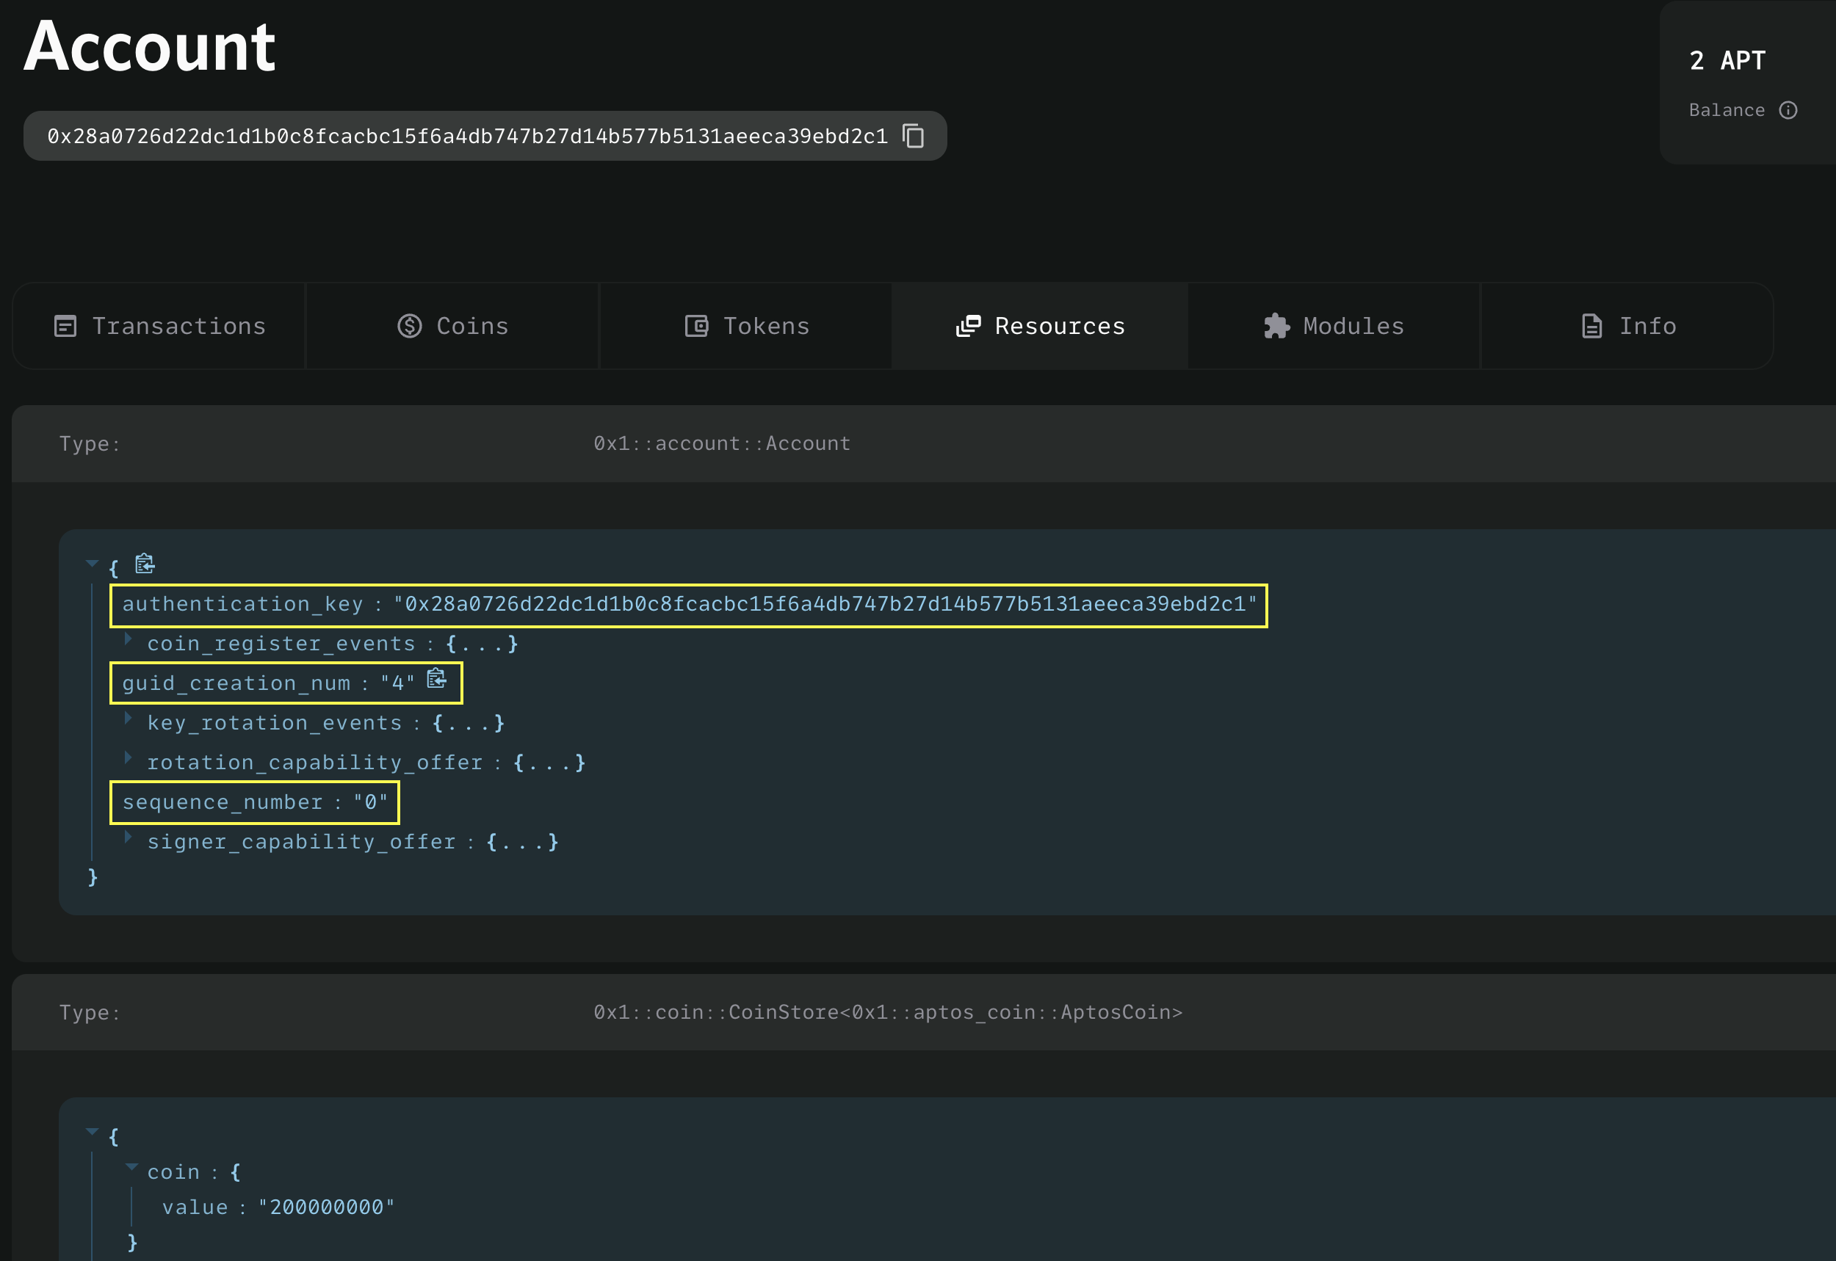Viewport: 1836px width, 1261px height.
Task: Expand the key_rotation_events object
Action: [134, 722]
